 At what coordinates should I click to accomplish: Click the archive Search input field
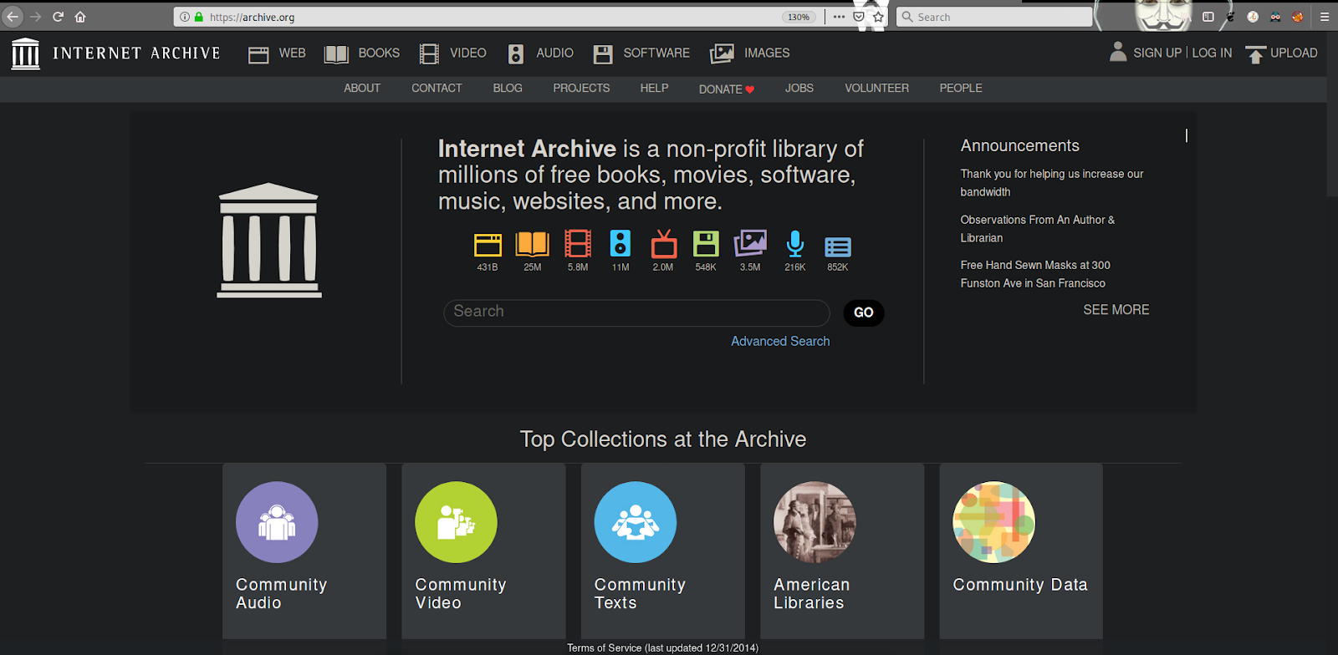[636, 312]
